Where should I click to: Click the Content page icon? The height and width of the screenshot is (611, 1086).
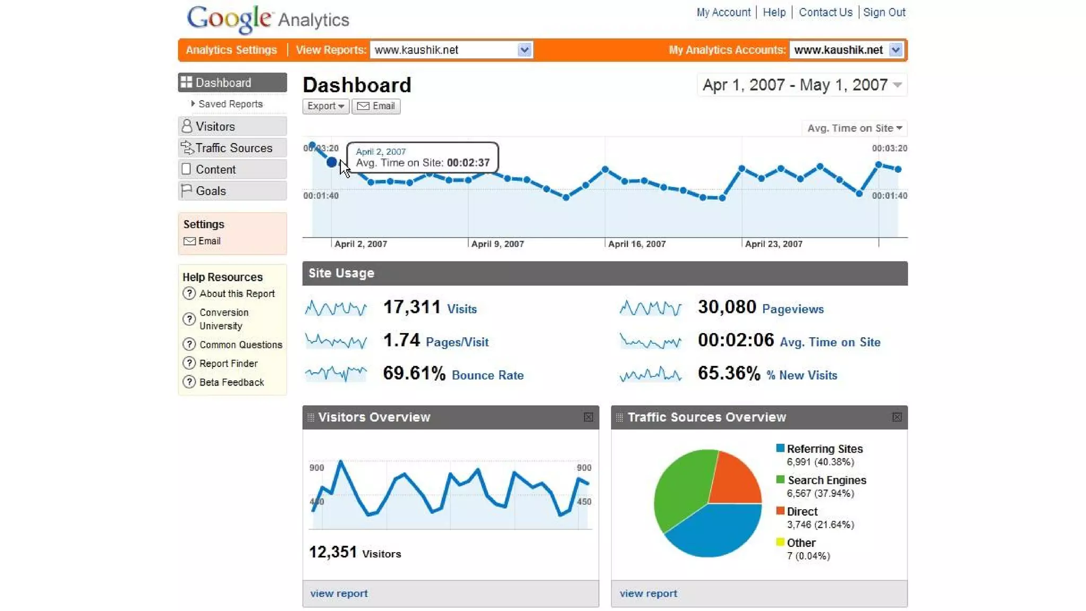pyautogui.click(x=186, y=169)
